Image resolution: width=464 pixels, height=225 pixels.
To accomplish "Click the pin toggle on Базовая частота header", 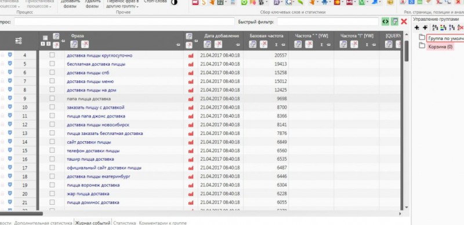I will (284, 45).
